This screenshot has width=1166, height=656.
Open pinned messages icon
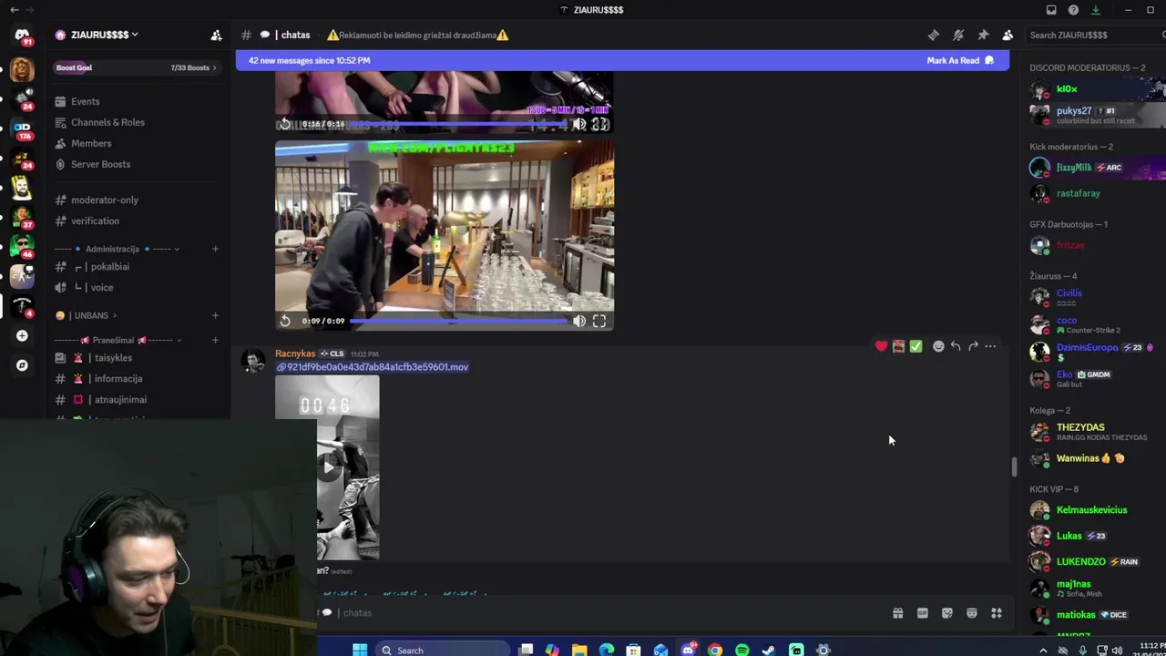[x=983, y=35]
